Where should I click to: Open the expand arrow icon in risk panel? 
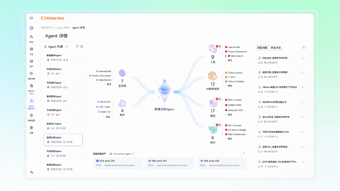coord(304,48)
